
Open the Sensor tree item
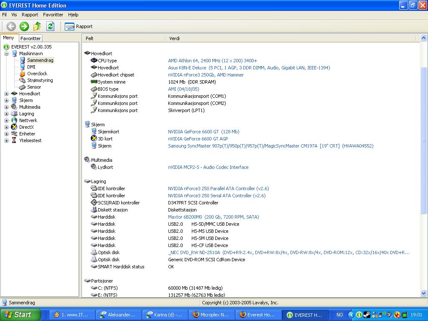click(34, 87)
